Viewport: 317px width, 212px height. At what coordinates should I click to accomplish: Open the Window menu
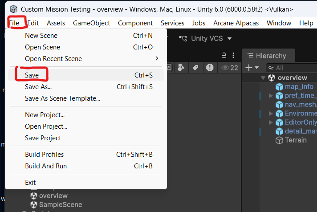click(279, 23)
